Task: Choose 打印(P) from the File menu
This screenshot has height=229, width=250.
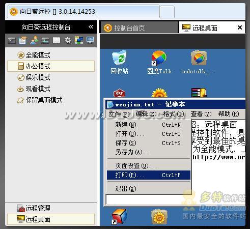Action: click(x=149, y=175)
